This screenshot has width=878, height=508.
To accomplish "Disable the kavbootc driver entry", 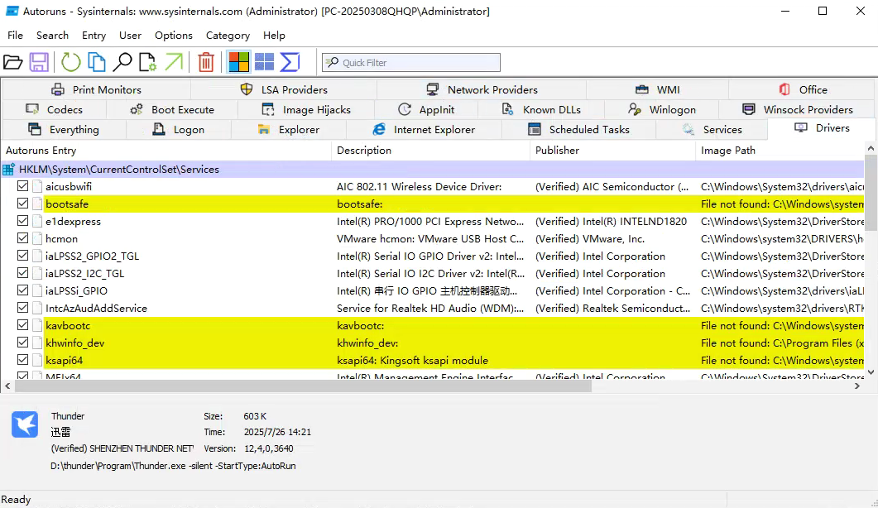I will coord(22,325).
